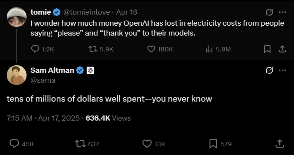Viewport: 294px width, 155px height.
Task: Open the @tomieinlove handle link
Action: pyautogui.click(x=87, y=12)
